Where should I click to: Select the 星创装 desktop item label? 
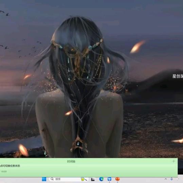(178, 76)
